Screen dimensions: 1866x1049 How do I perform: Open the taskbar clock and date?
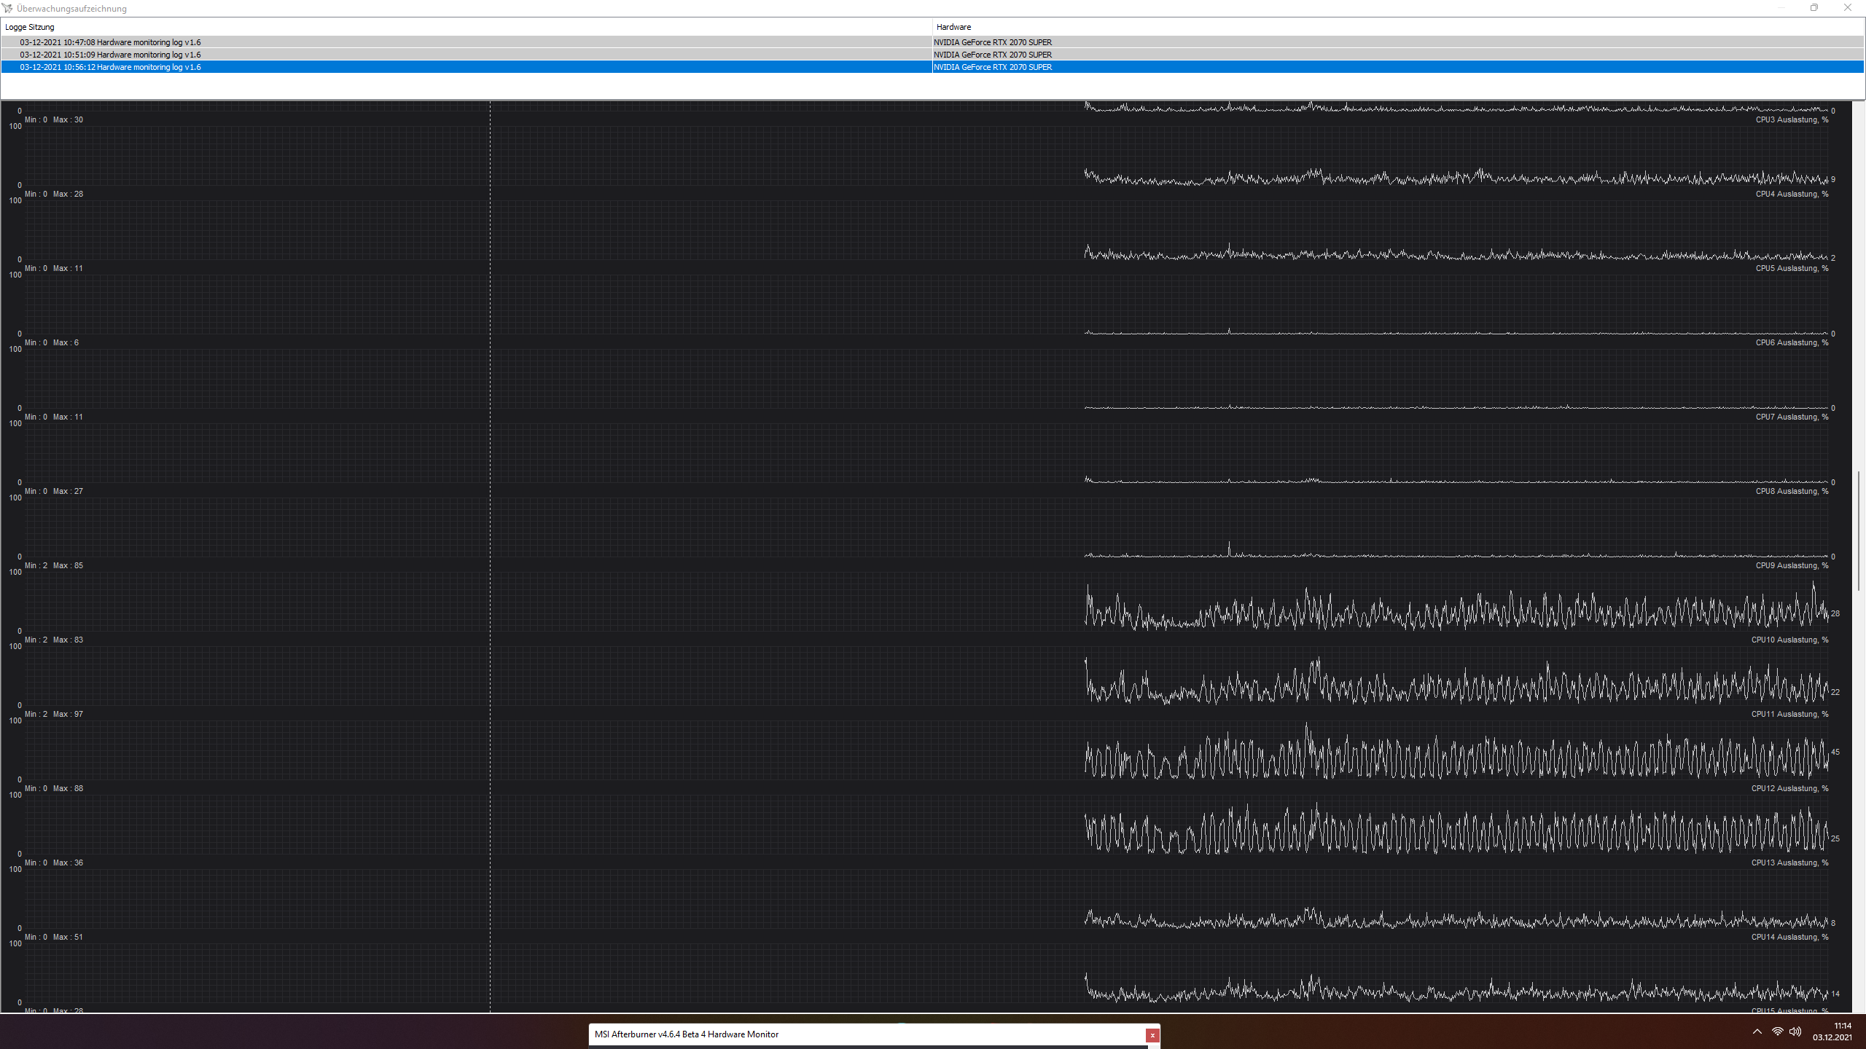pos(1832,1032)
